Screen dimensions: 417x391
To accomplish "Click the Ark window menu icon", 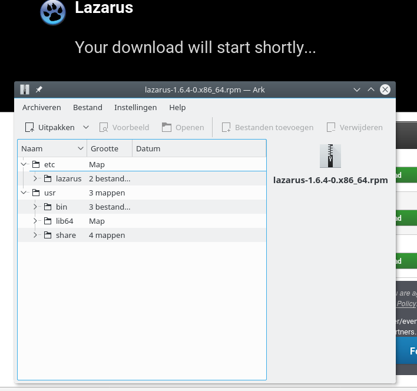I will [x=25, y=90].
